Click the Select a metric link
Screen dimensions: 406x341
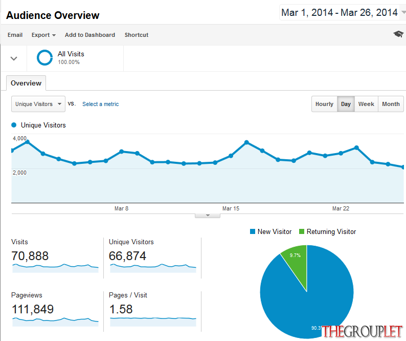[100, 104]
